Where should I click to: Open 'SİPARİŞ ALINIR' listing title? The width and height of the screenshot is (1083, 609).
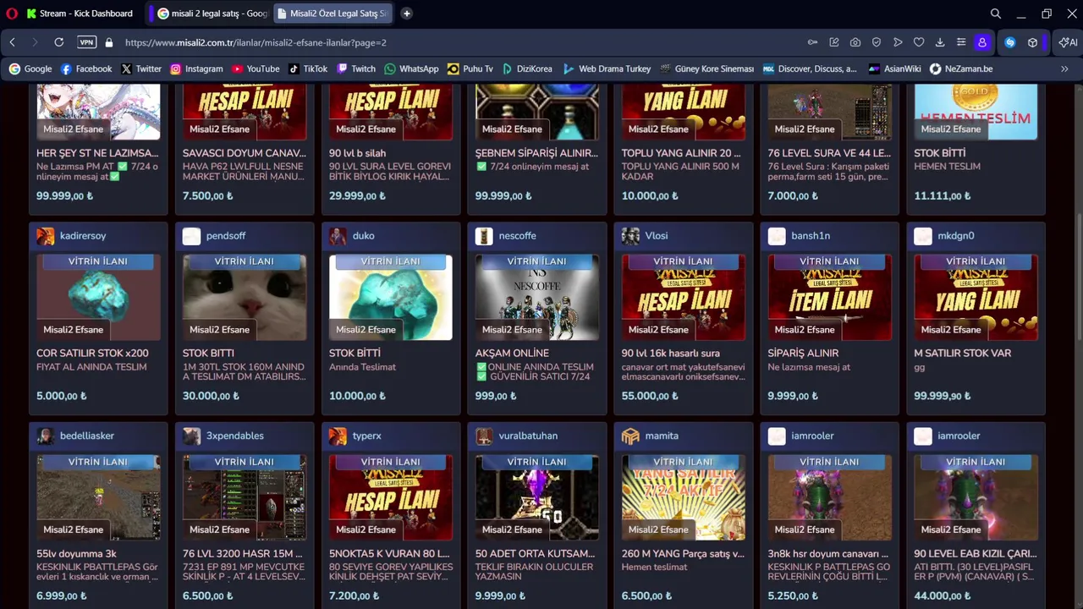point(803,354)
